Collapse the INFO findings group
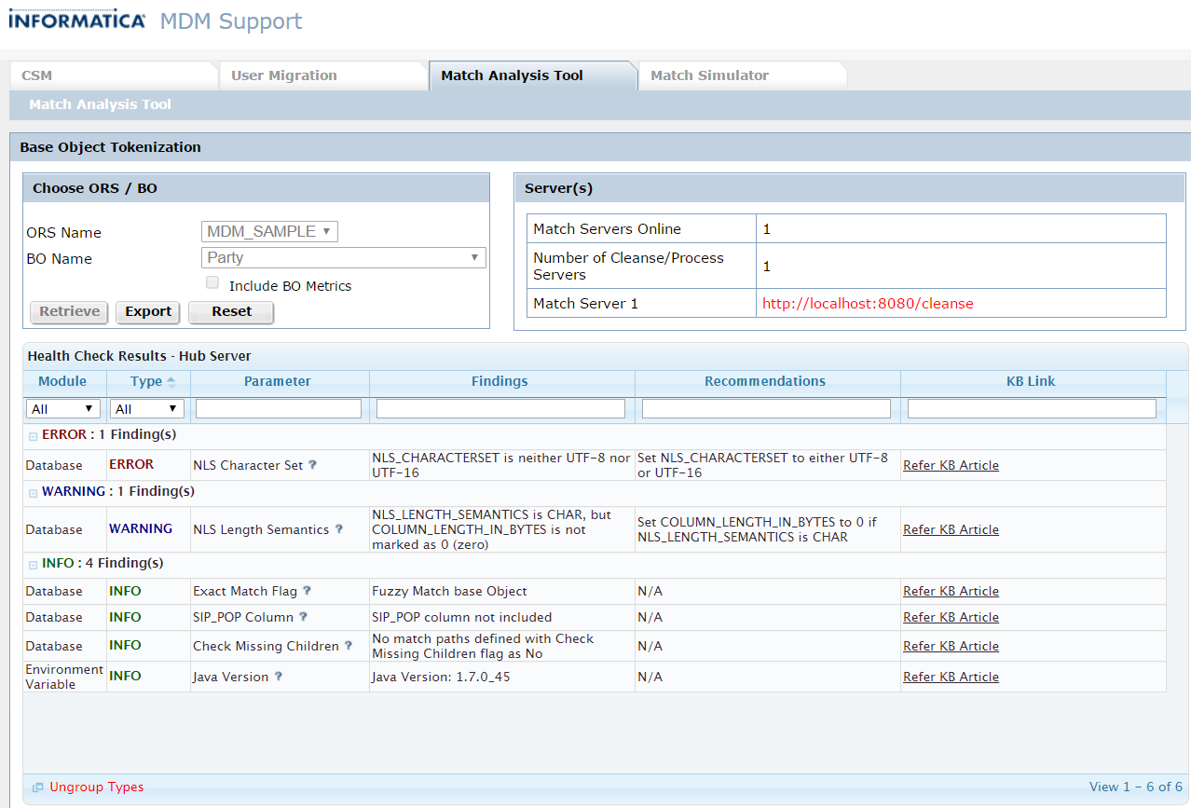Screen dimensions: 1191x808 (x=33, y=565)
